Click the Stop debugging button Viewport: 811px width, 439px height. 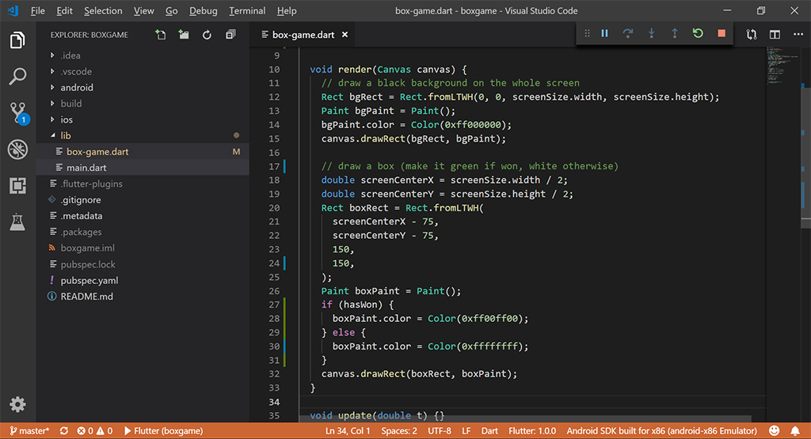(x=721, y=34)
